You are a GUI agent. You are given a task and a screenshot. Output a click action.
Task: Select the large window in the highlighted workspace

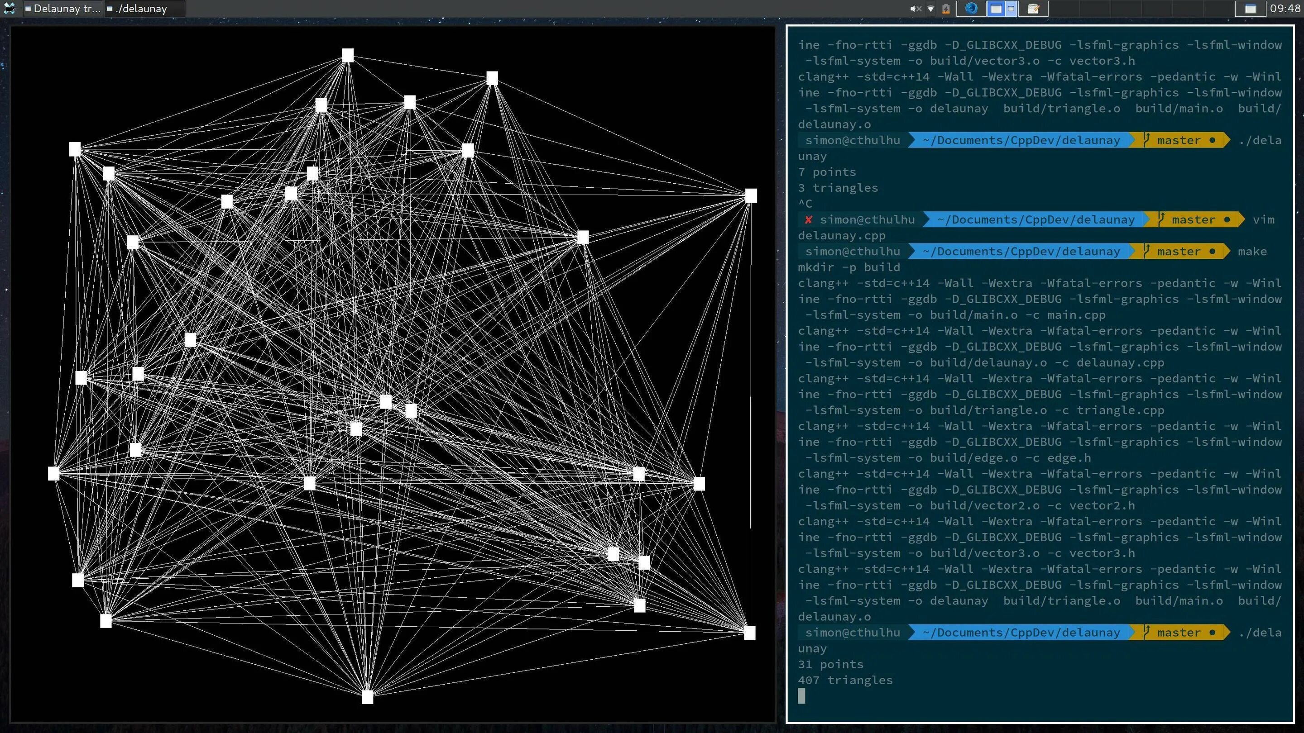(x=996, y=9)
